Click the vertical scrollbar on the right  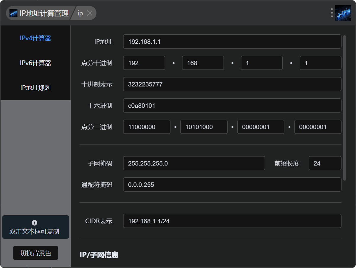pos(344,108)
